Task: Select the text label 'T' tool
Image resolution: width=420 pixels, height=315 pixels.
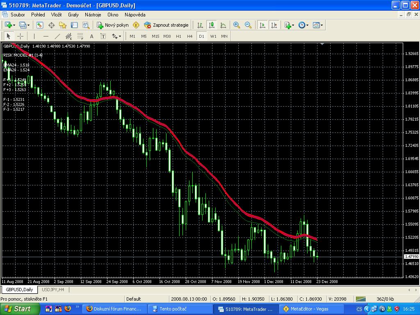Action: [x=103, y=36]
